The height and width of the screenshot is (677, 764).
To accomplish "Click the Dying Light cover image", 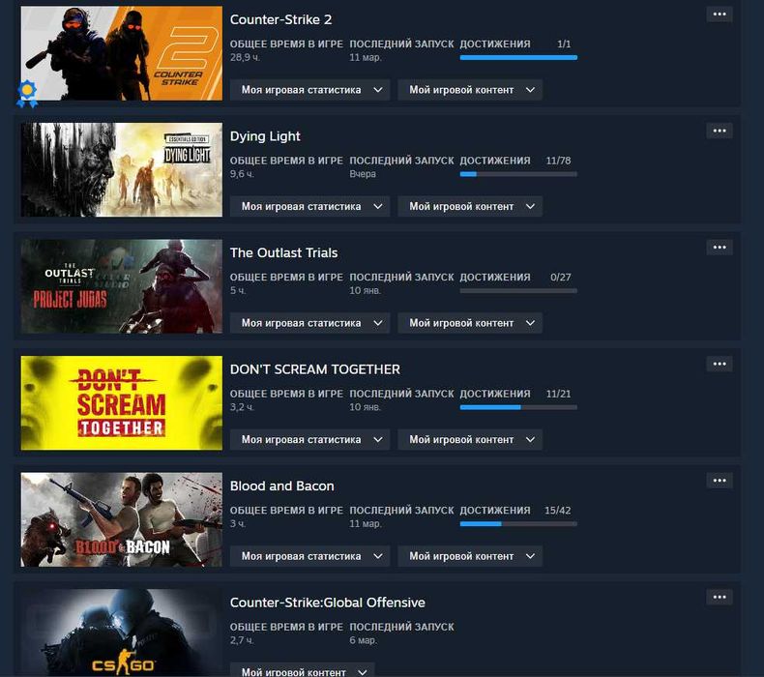I will [121, 169].
